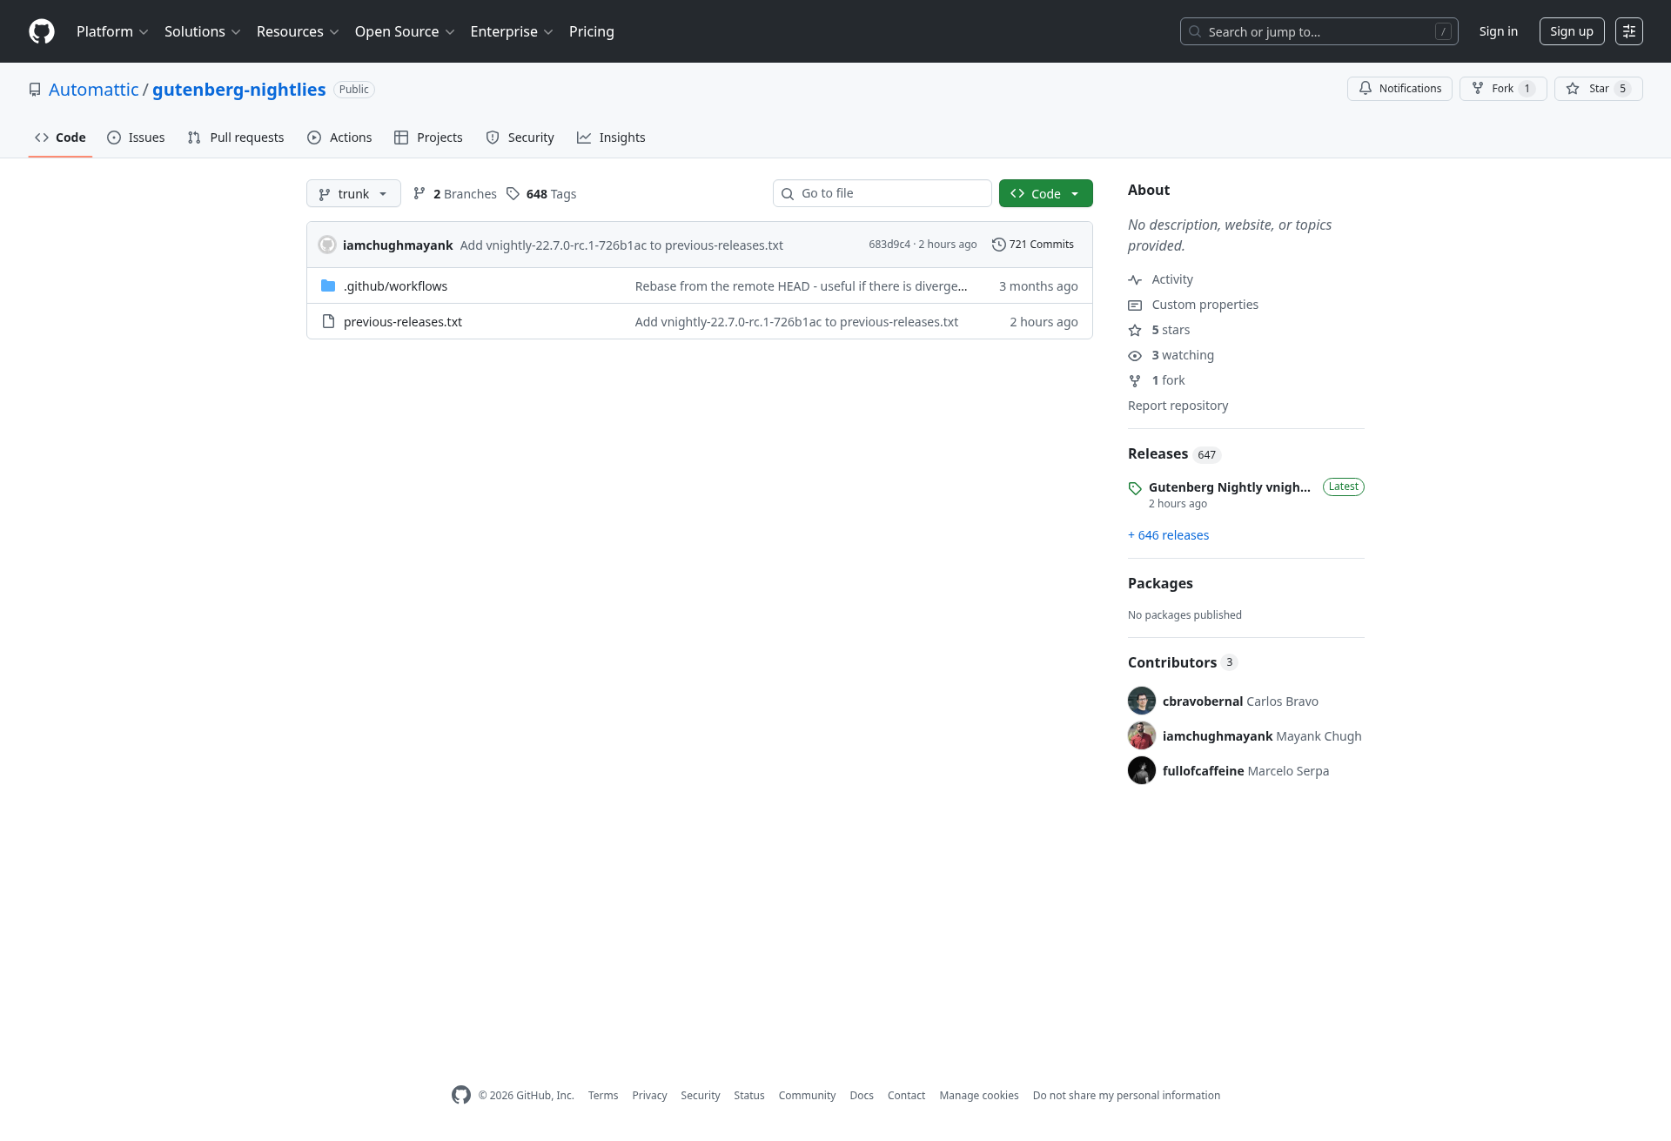
Task: Open the iamchughmayank commit author name
Action: click(x=398, y=245)
